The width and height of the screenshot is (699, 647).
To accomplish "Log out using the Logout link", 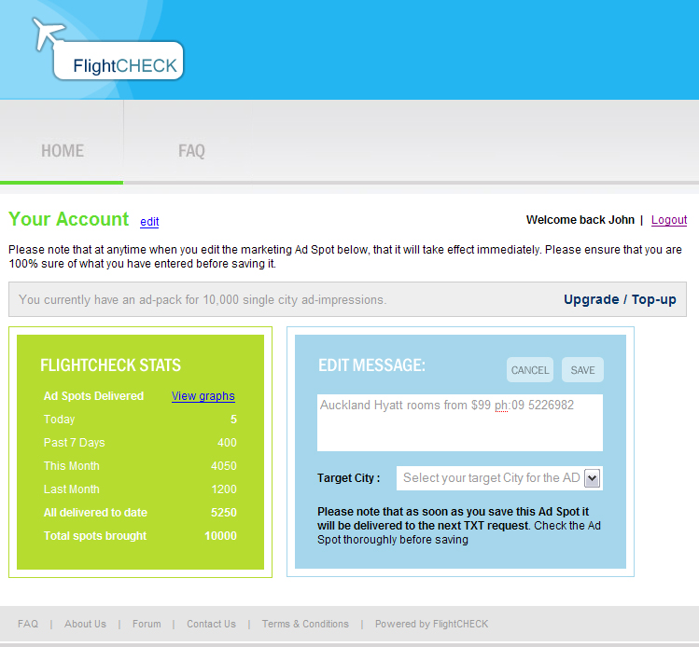I will 669,220.
